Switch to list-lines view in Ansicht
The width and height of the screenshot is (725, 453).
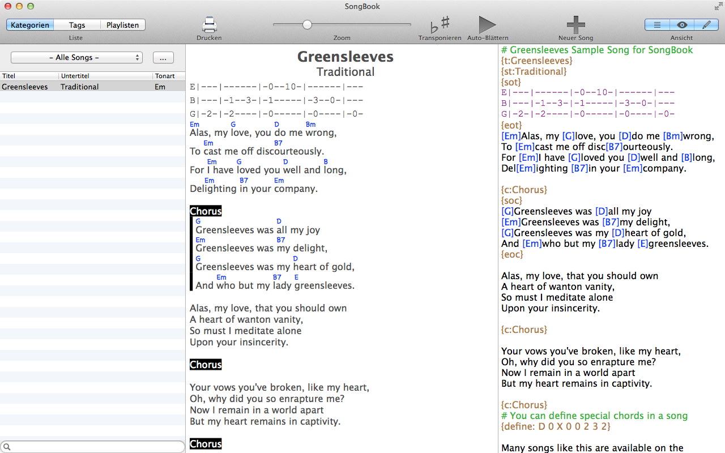(x=657, y=25)
